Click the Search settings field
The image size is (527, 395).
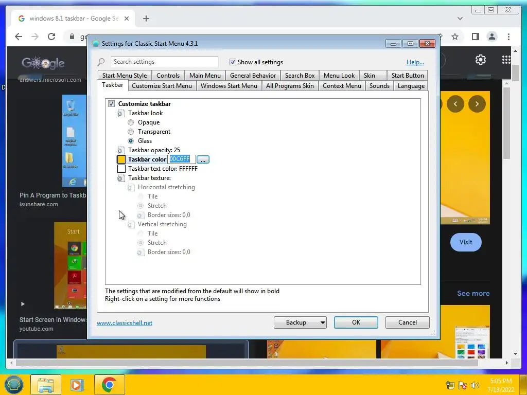(x=165, y=62)
